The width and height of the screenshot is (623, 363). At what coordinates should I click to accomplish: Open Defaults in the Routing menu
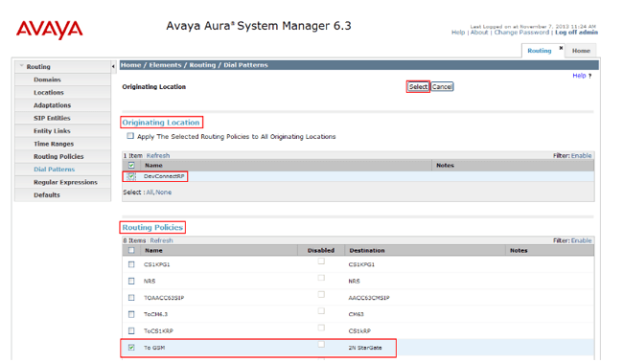point(47,194)
